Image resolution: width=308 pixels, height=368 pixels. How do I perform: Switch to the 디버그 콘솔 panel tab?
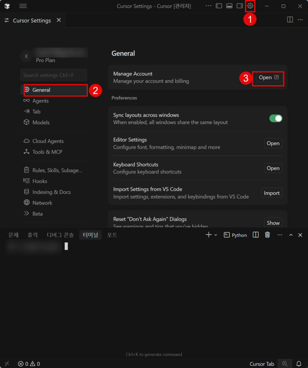point(60,235)
